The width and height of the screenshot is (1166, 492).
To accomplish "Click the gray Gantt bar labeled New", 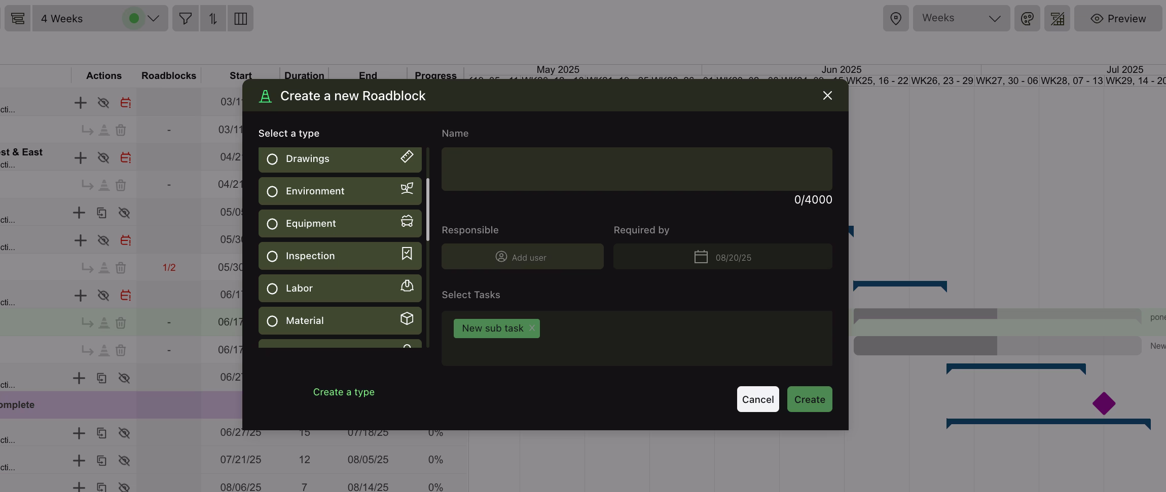I will coord(997,346).
